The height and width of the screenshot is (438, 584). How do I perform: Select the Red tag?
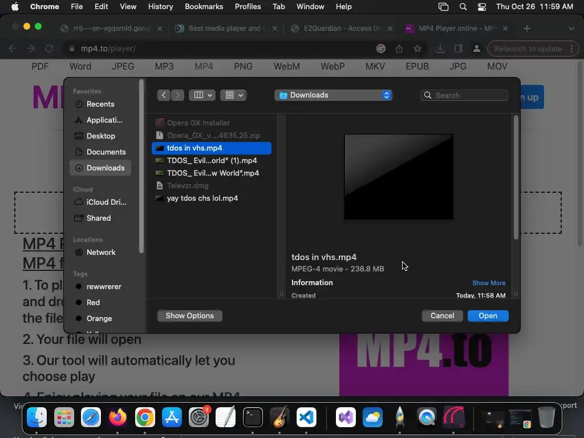(100, 302)
